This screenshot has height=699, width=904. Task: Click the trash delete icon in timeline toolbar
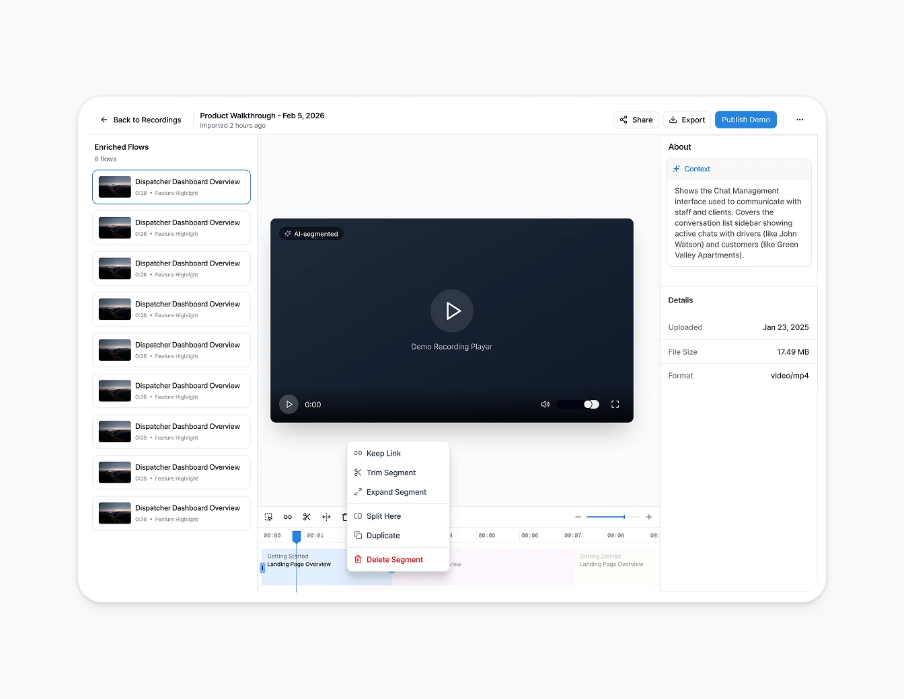(345, 517)
